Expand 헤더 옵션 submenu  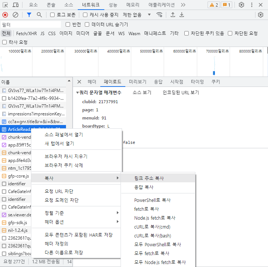point(76,222)
